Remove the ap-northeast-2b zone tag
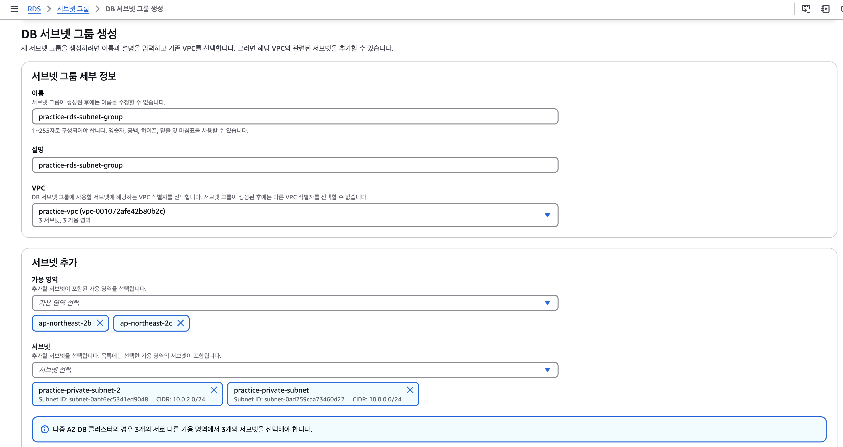This screenshot has width=843, height=447. click(100, 323)
